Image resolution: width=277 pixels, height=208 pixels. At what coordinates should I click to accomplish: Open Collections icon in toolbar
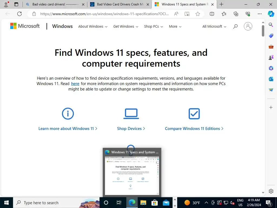(236, 14)
